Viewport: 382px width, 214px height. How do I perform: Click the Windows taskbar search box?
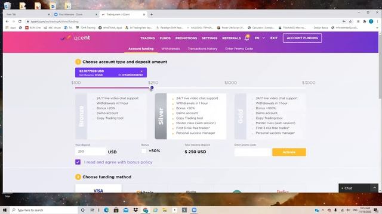[x=44, y=210]
